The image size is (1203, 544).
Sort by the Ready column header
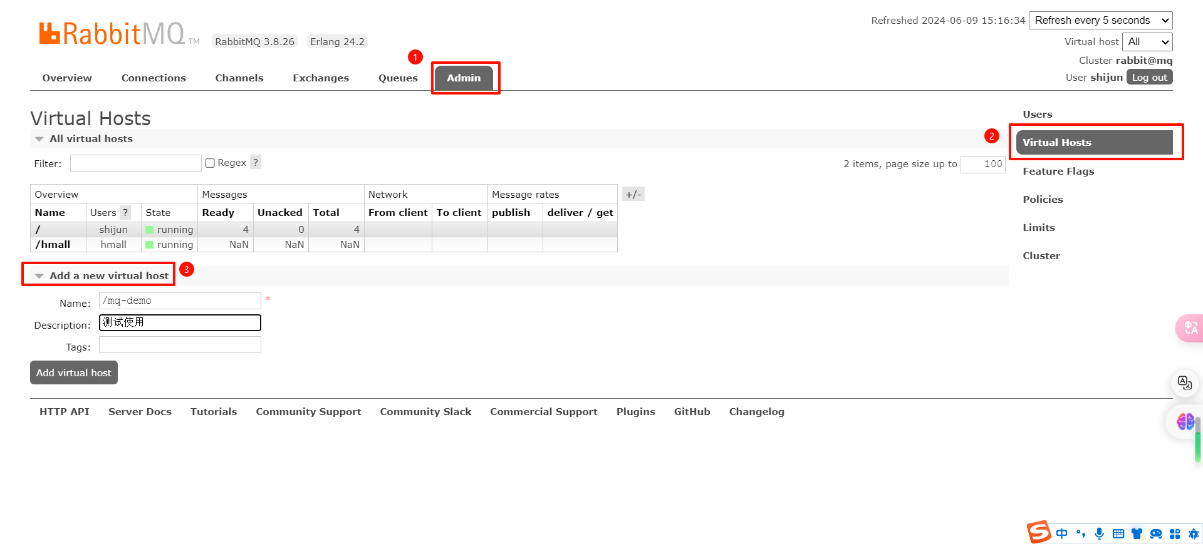(218, 212)
